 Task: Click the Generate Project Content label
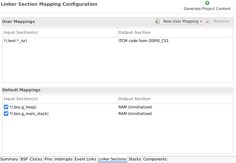(x=207, y=9)
